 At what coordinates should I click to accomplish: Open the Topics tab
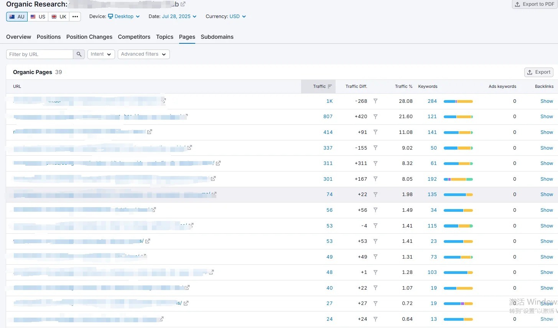[x=165, y=37]
